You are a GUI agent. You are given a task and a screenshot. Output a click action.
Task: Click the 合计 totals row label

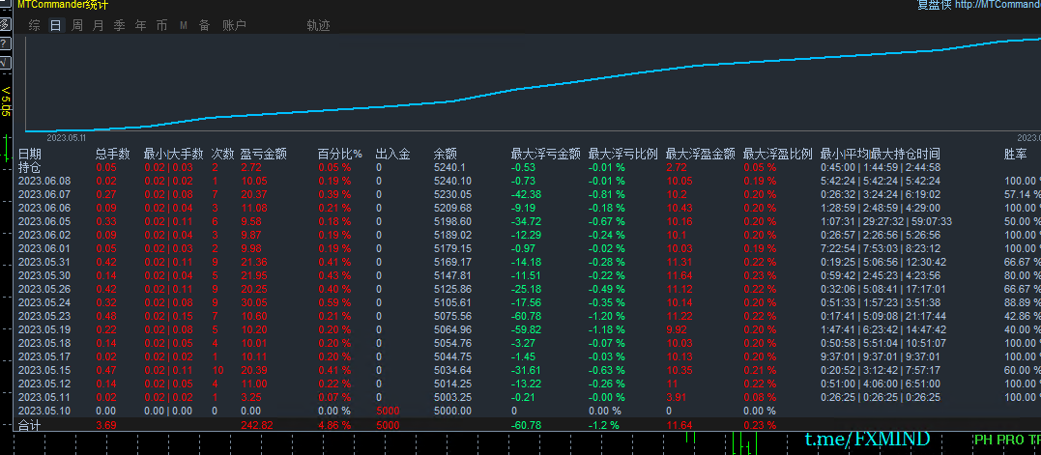[29, 425]
